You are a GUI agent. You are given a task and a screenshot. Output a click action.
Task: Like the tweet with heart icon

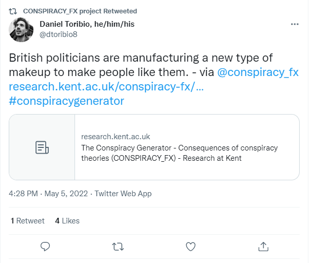point(191,247)
